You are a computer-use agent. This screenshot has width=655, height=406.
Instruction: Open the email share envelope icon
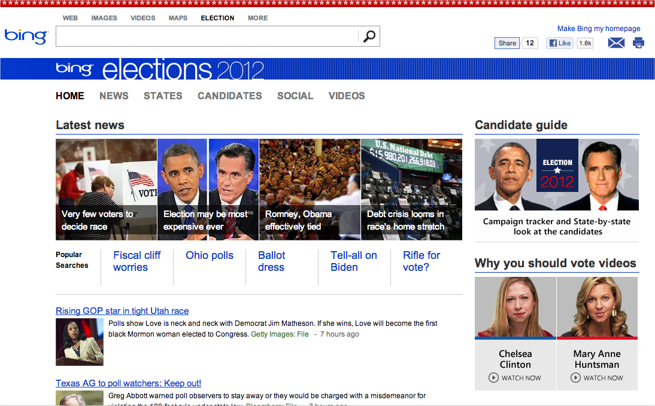point(616,42)
